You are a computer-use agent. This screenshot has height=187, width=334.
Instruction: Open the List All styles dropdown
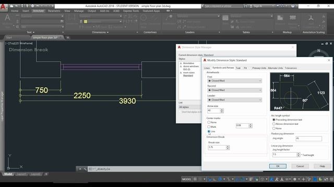(x=190, y=107)
